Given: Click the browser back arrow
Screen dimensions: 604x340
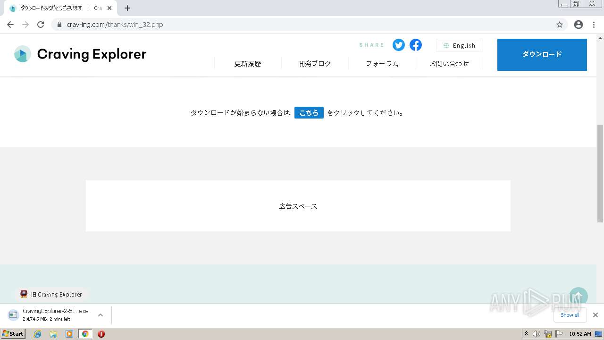Looking at the screenshot, I should coord(10,25).
